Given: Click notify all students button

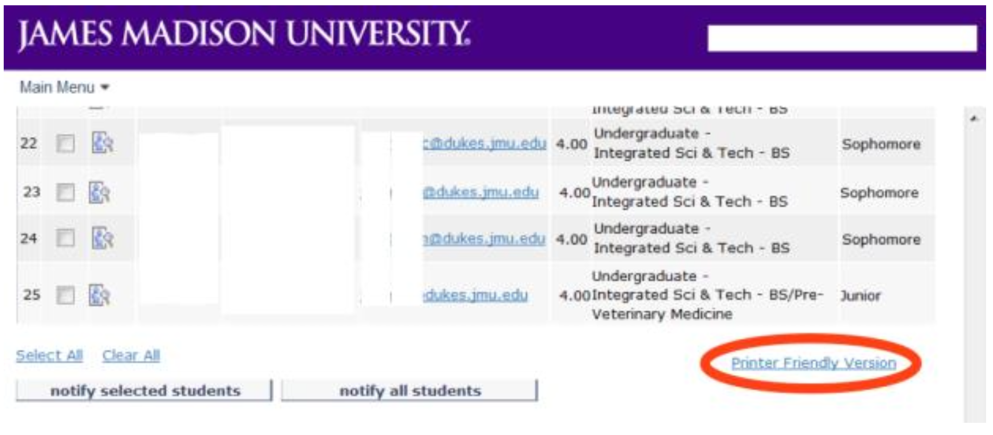Looking at the screenshot, I should [x=410, y=390].
